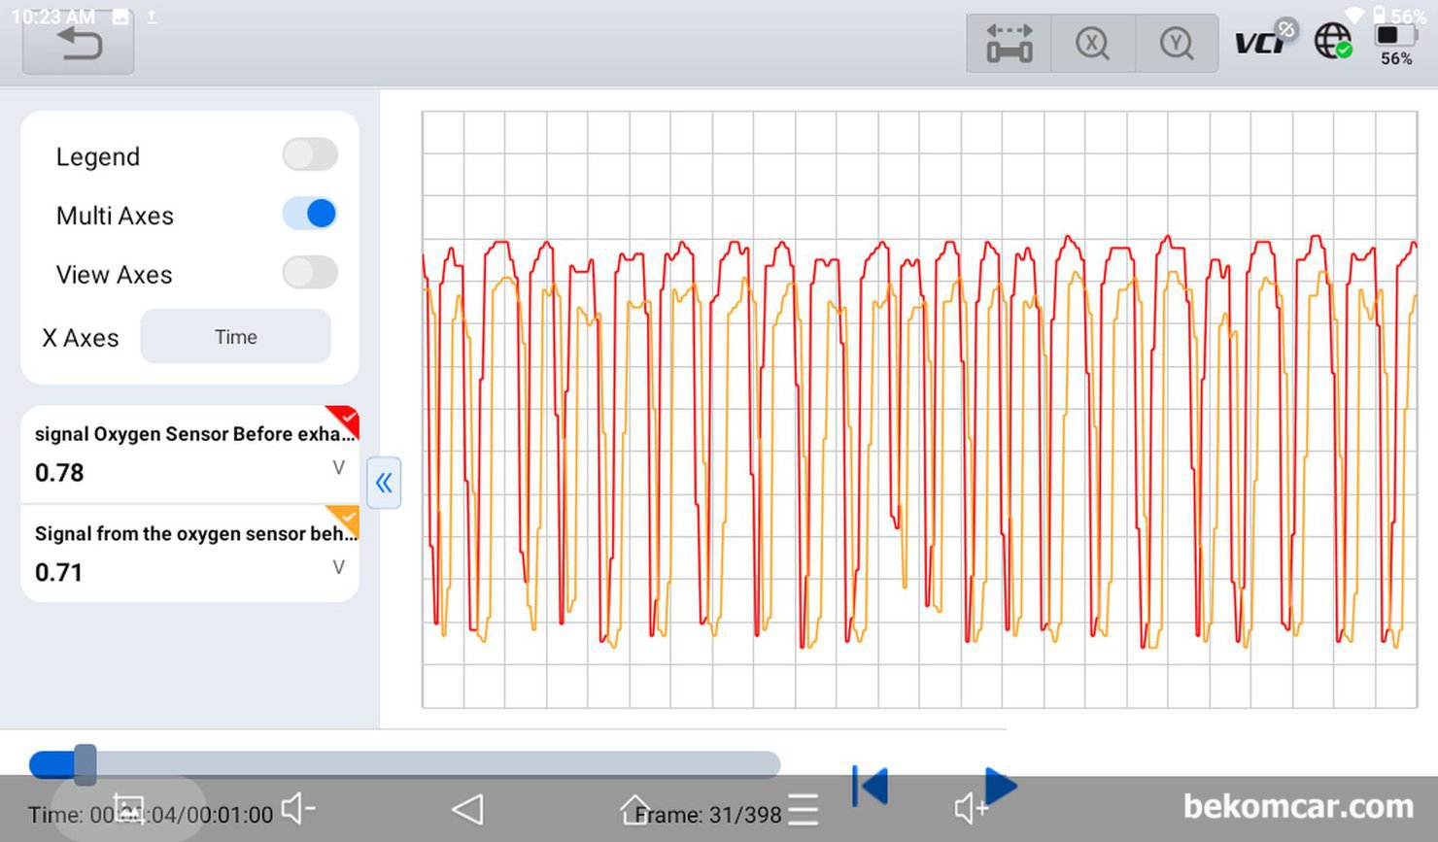This screenshot has width=1438, height=842.
Task: Tap the volume down speaker icon
Action: 297,809
